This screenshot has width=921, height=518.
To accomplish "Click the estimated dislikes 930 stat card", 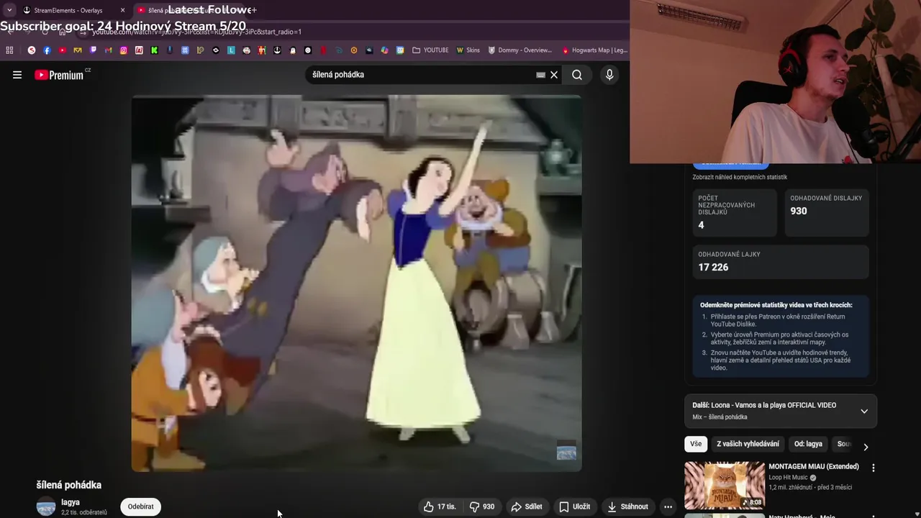I will click(x=826, y=213).
